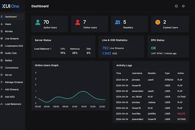Click the Server icon in sidebar
The image size is (195, 130).
tap(2, 75)
